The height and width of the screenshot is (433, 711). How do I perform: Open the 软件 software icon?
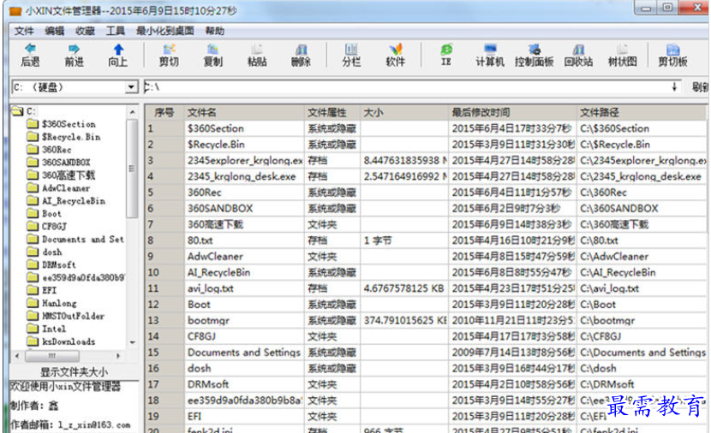click(x=396, y=49)
